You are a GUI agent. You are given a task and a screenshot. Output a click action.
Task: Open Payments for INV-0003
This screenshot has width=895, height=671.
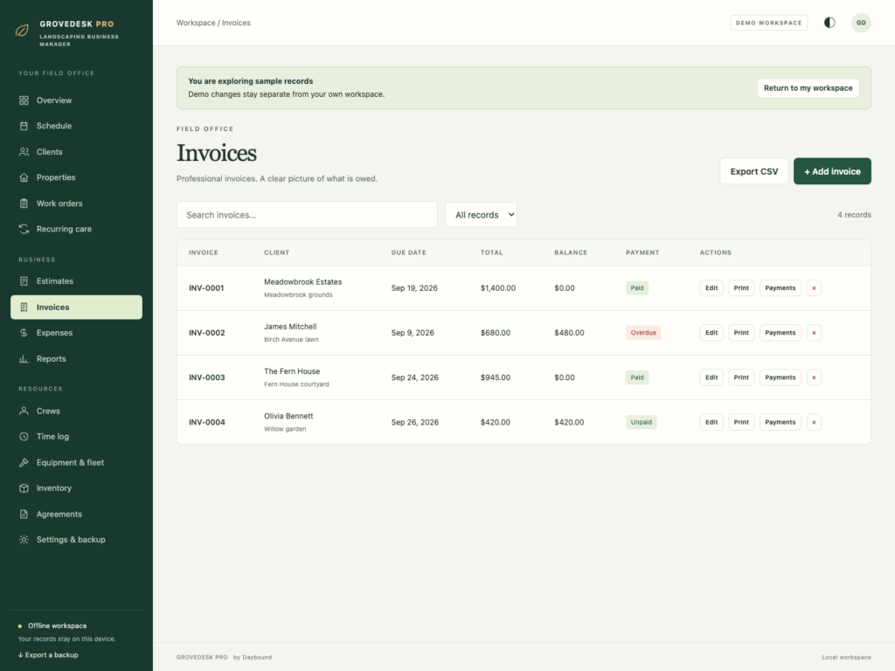(781, 377)
